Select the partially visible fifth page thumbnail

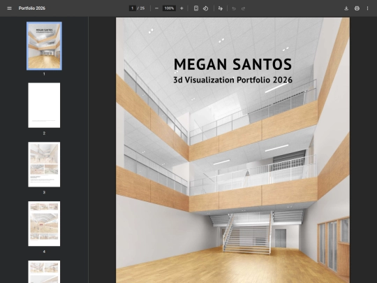(x=44, y=272)
